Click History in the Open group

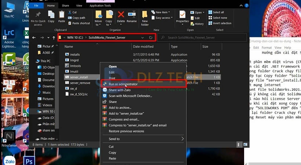(x=197, y=24)
